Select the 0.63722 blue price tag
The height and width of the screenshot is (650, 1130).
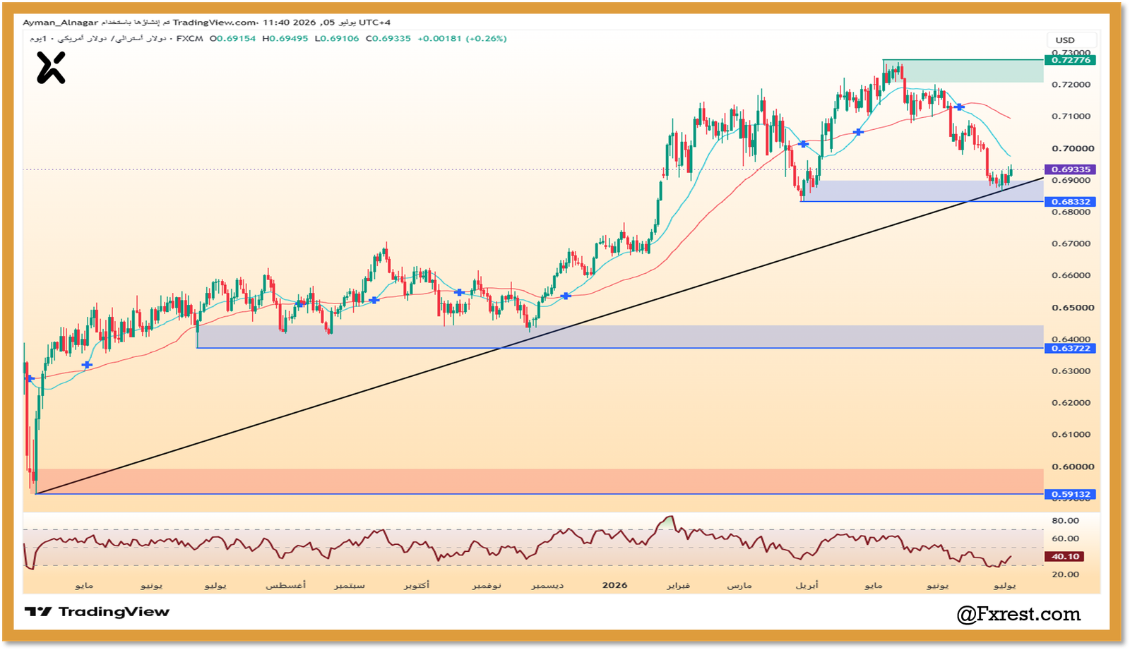click(x=1070, y=349)
